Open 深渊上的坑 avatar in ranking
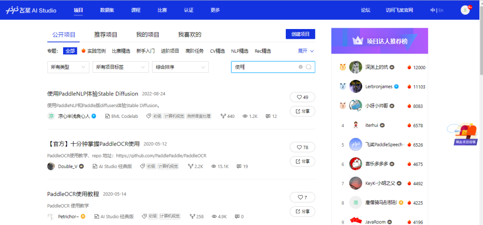This screenshot has height=225, width=483. pos(356,67)
